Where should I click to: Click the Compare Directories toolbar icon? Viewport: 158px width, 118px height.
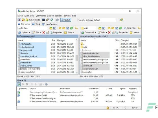point(19,20)
